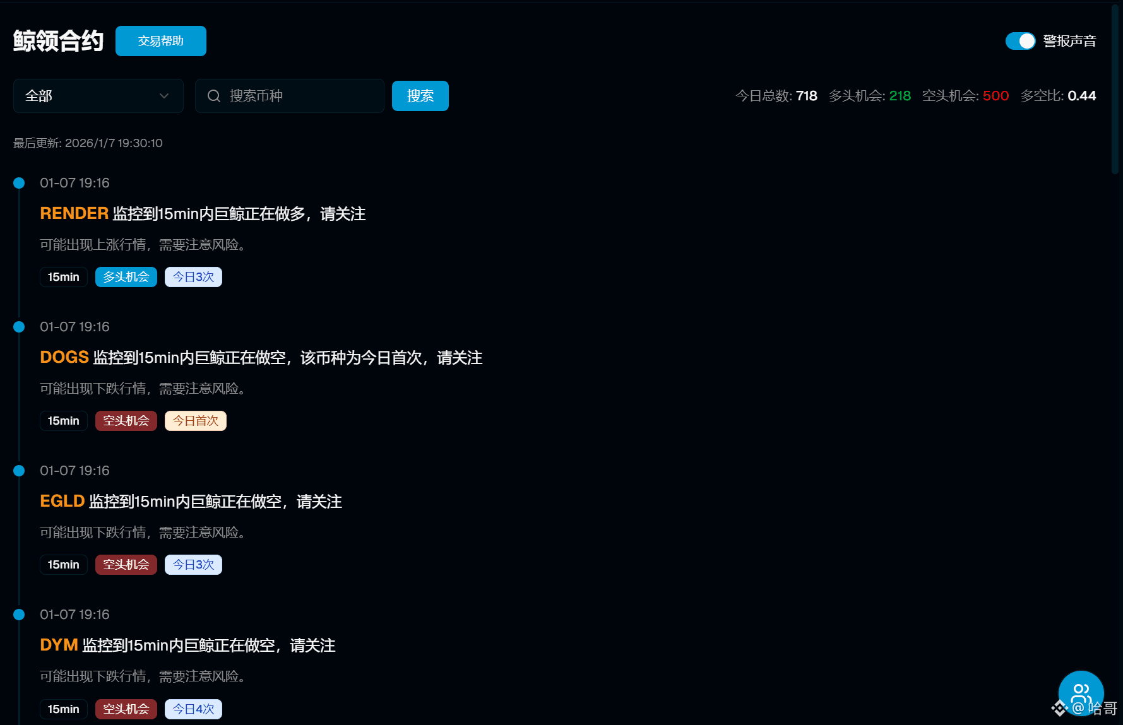Image resolution: width=1123 pixels, height=725 pixels.
Task: Open the 全部 filter dropdown
Action: tap(98, 96)
